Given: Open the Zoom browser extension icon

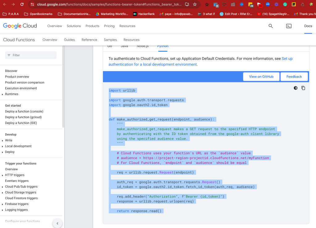Looking at the screenshot, I should point(268,4).
